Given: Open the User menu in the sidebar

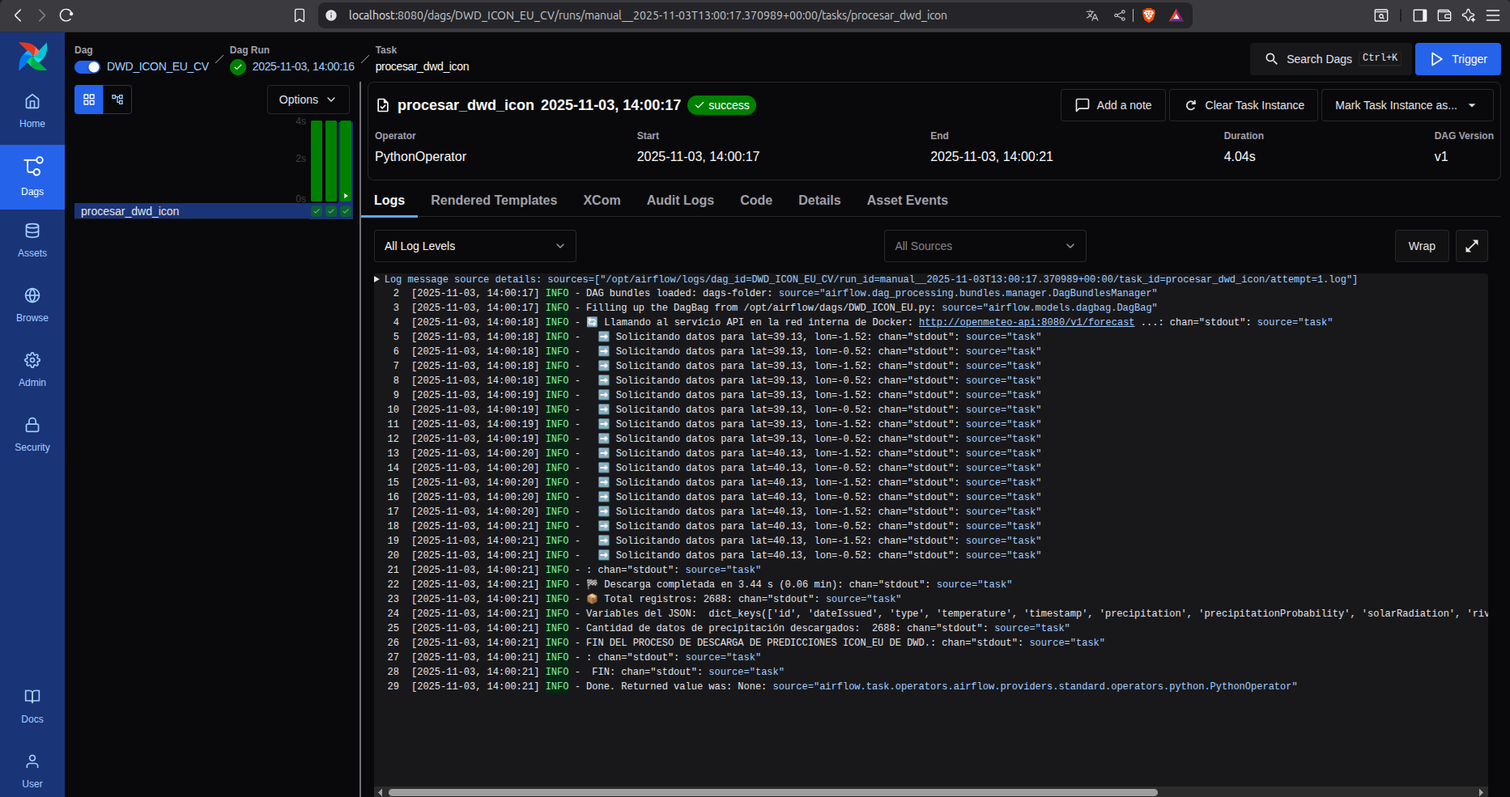Looking at the screenshot, I should [x=32, y=771].
